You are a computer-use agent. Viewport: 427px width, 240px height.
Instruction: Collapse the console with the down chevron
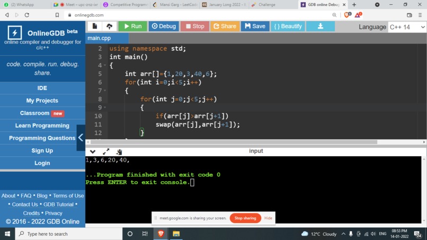tap(93, 152)
